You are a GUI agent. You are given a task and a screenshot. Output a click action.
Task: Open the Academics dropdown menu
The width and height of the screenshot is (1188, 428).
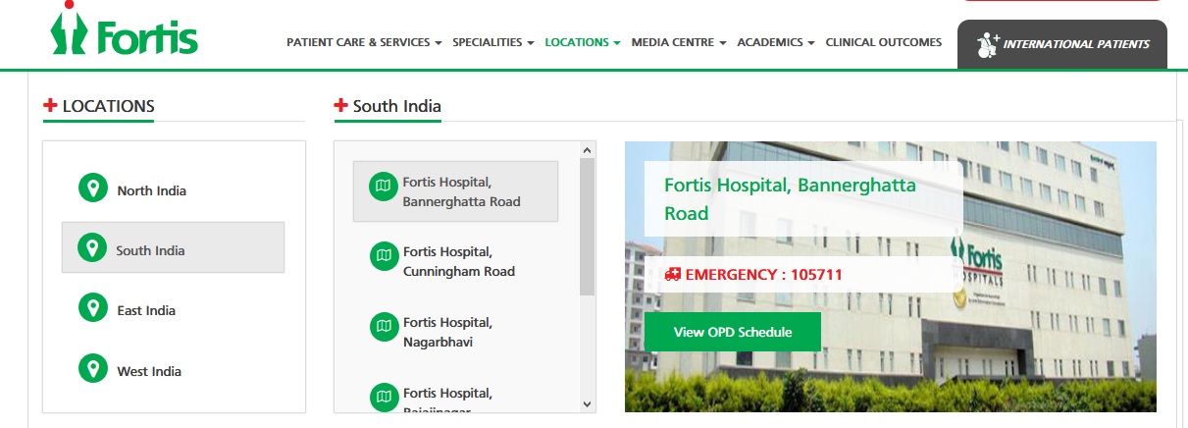click(776, 42)
